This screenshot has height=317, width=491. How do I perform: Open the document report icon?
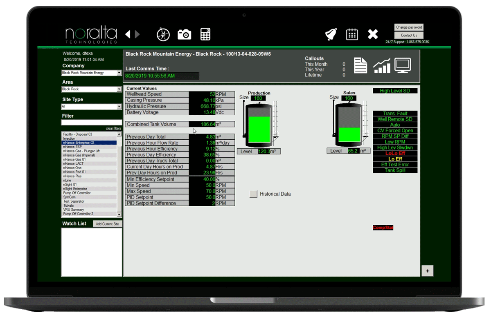coord(360,65)
